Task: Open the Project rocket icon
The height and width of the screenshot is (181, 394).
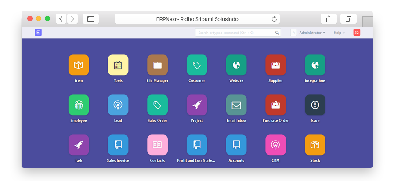Action: (197, 105)
